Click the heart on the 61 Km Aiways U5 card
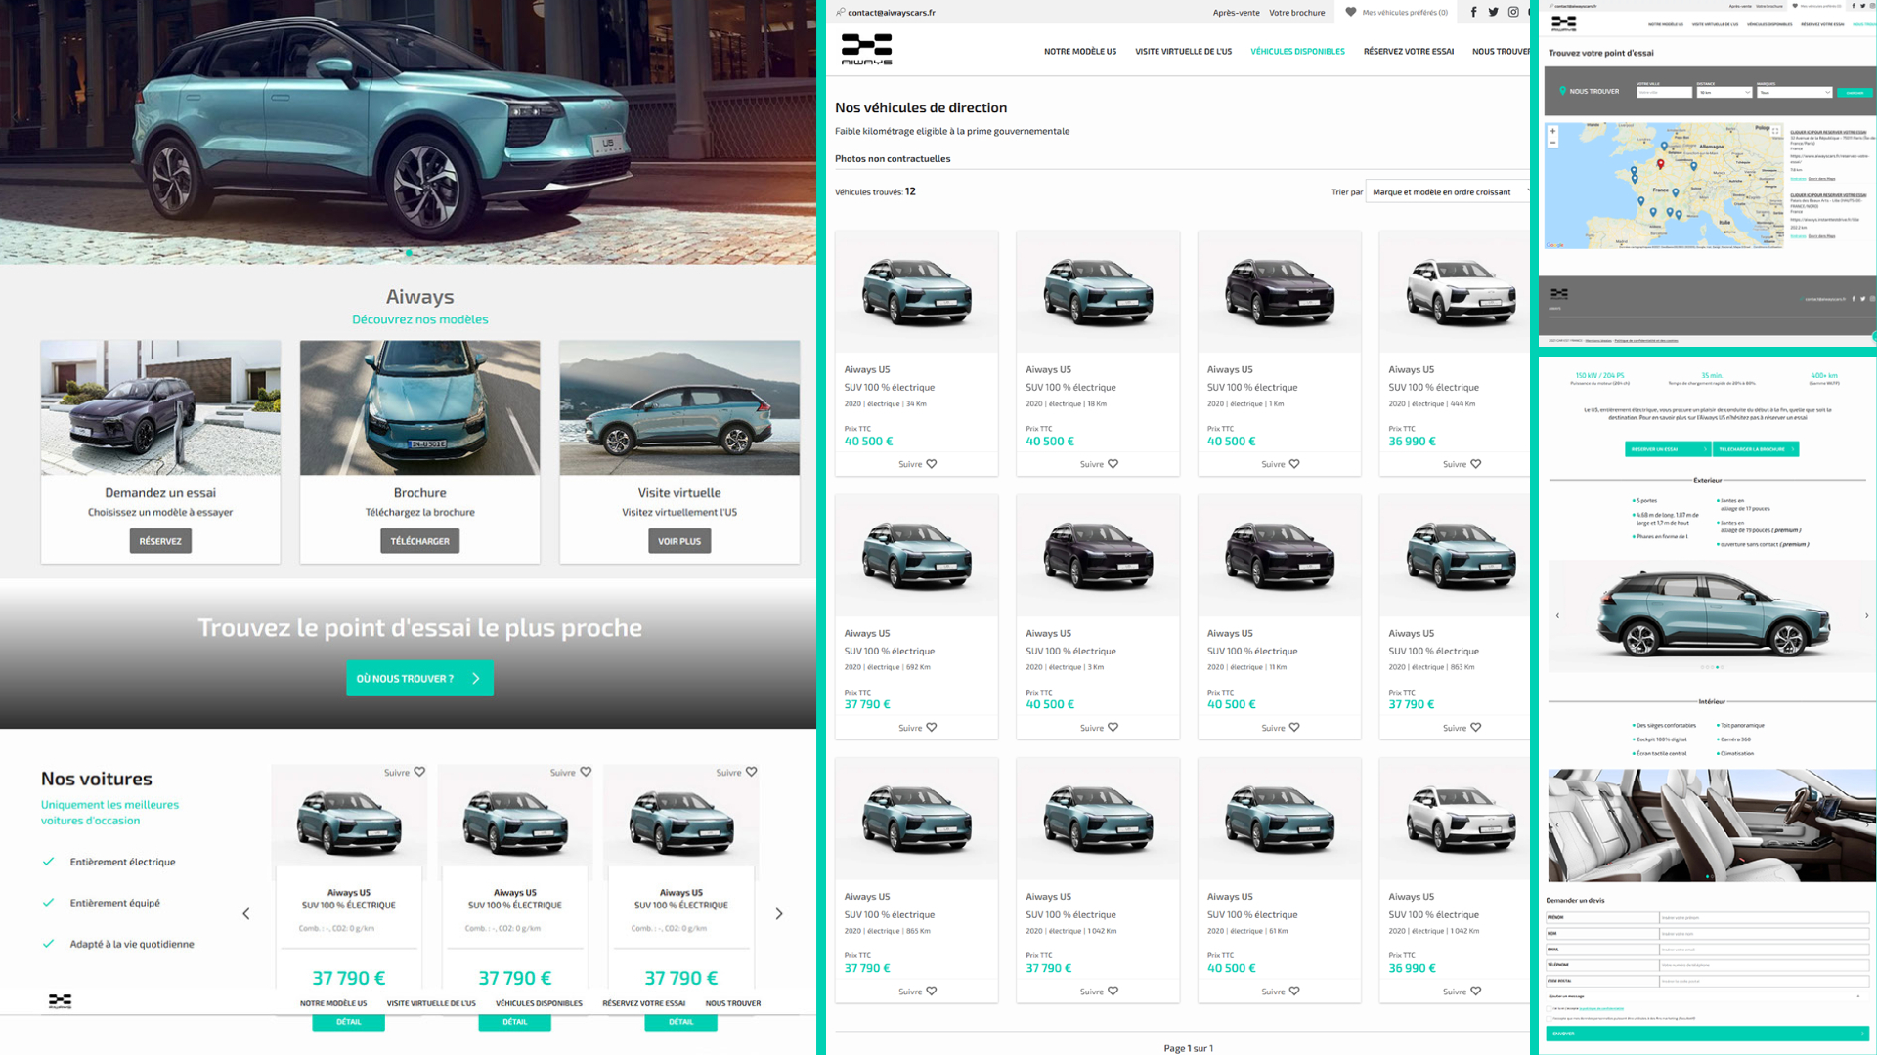 tap(1294, 992)
